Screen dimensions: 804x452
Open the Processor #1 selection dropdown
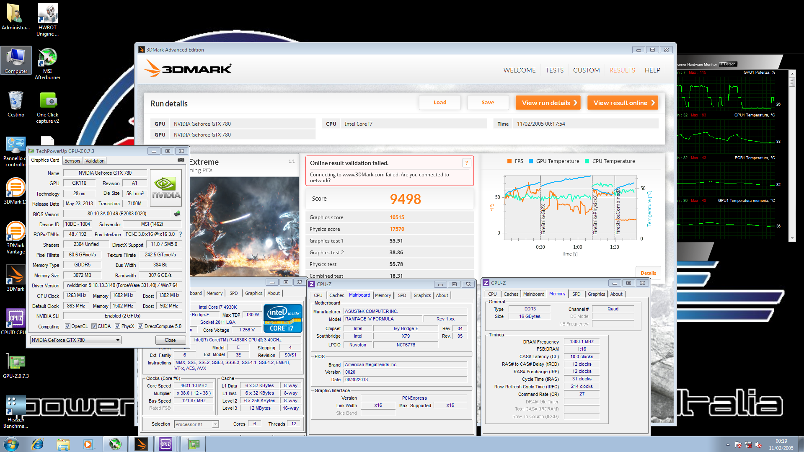[196, 424]
